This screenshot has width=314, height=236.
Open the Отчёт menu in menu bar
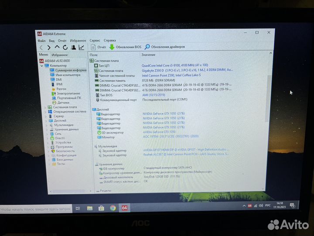pyautogui.click(x=62, y=41)
